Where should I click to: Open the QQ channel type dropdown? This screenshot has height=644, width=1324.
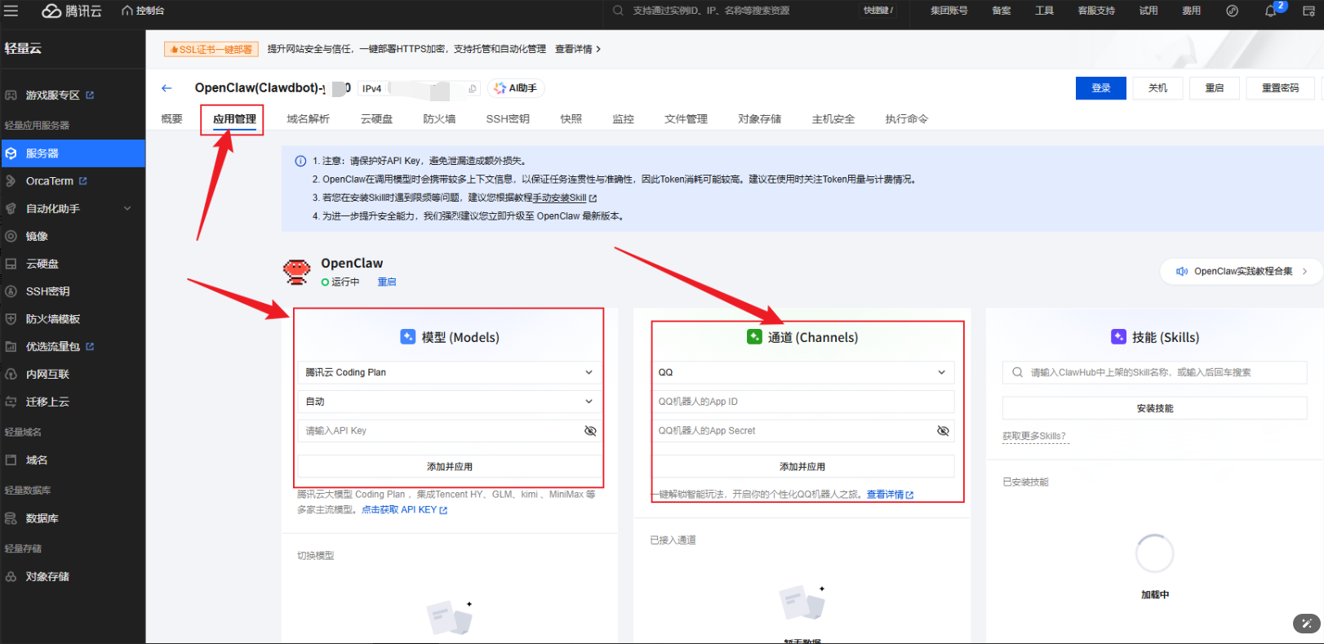(x=802, y=372)
